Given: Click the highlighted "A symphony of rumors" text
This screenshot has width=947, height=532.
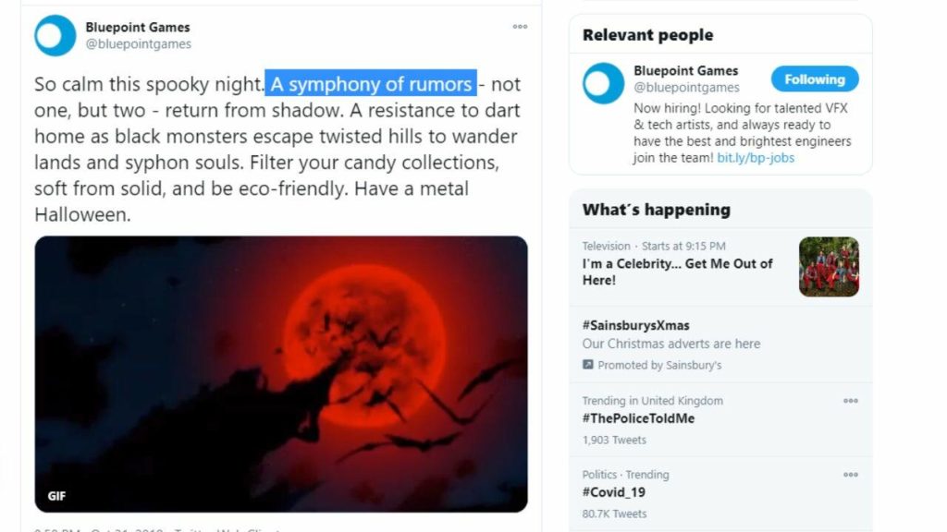Looking at the screenshot, I should click(371, 84).
